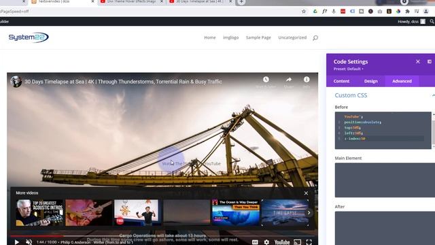Open the WordPress admin bar search icon
This screenshot has width=435, height=245.
432,21
